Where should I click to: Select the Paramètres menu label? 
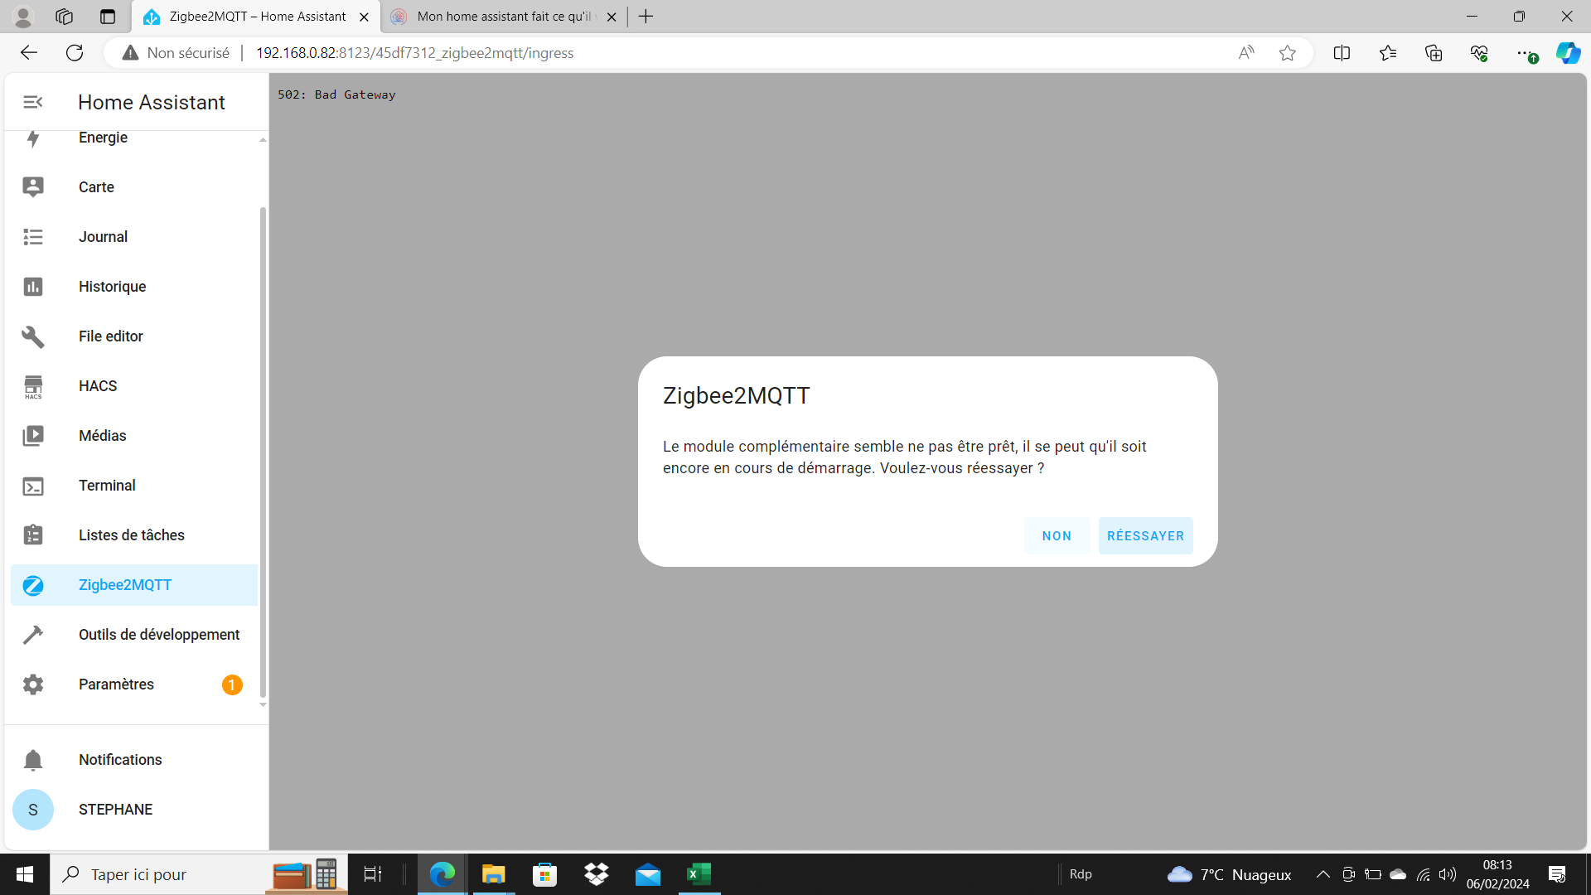(x=116, y=685)
